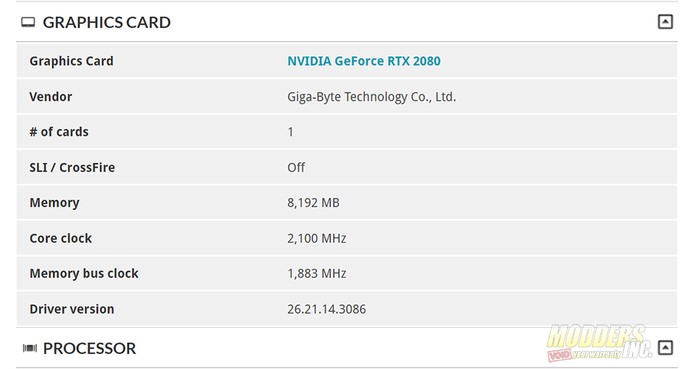Click the Modders Inc watermark logo

[598, 343]
